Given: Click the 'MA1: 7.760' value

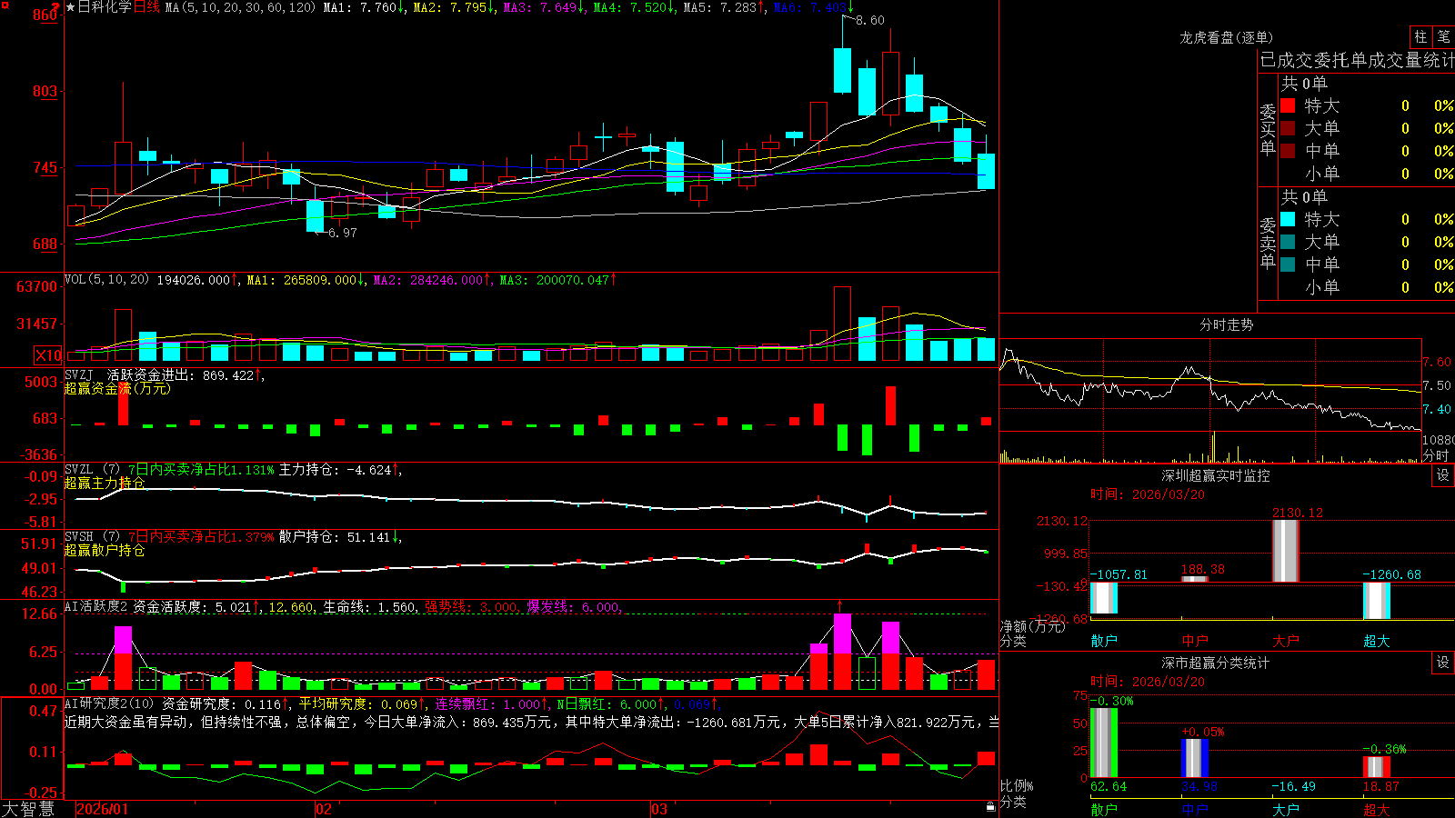Looking at the screenshot, I should [x=359, y=7].
